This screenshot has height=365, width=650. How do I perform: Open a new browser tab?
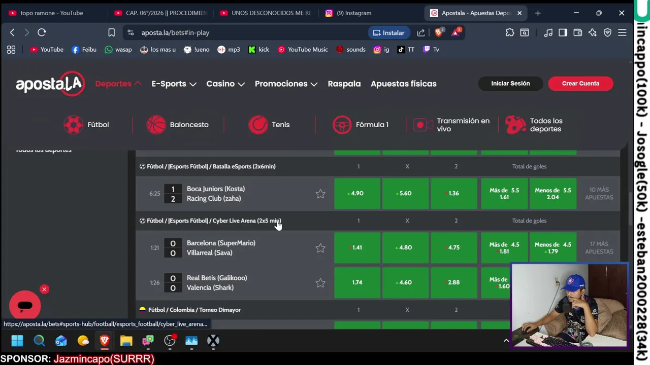(538, 13)
